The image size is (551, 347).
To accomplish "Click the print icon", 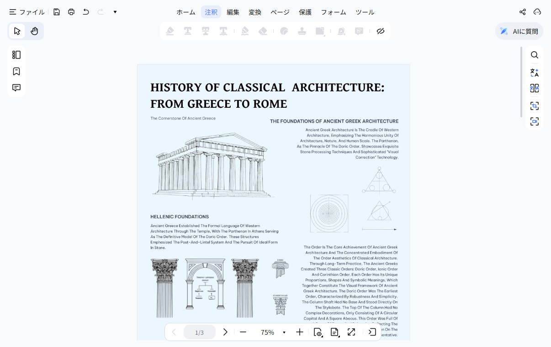I will point(71,12).
